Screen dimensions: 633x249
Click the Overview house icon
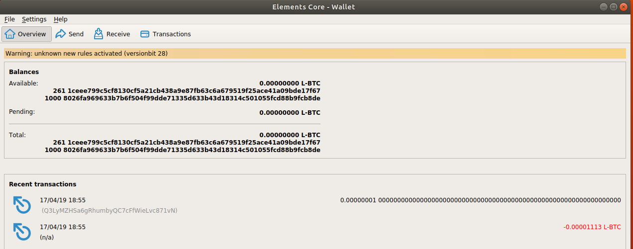point(10,34)
